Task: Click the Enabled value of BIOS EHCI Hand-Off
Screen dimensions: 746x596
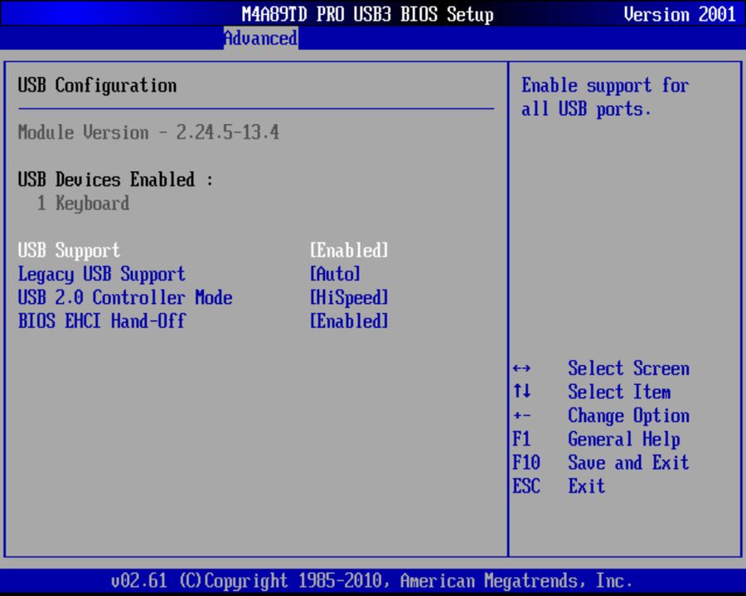Action: pos(348,321)
